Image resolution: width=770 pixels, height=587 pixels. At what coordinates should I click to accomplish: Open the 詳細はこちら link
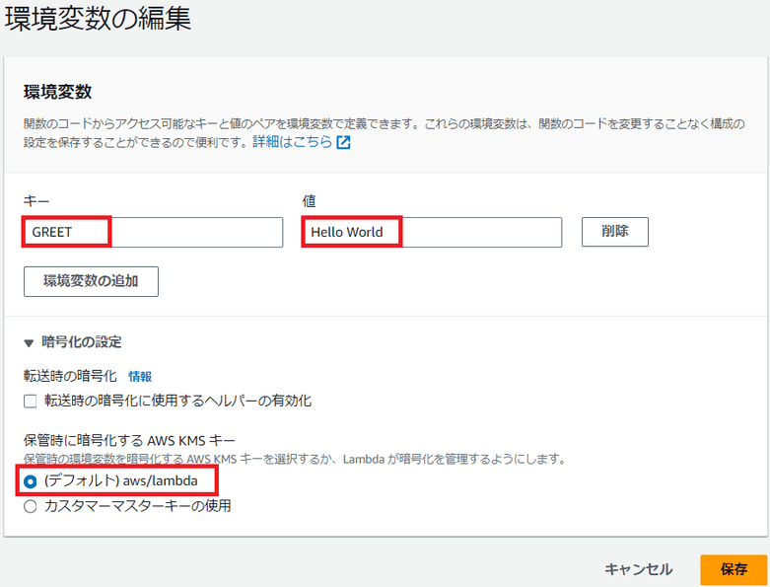[293, 142]
